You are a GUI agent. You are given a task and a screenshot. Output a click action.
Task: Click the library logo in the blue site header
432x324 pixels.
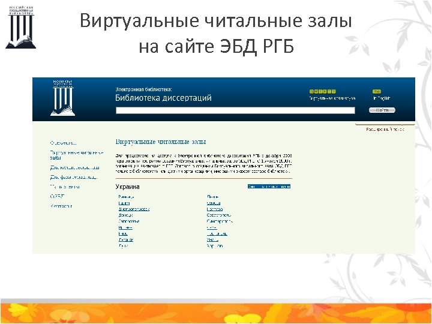coord(62,98)
